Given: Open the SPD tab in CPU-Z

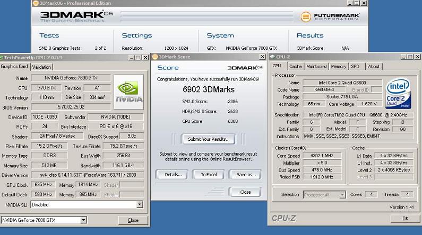Looking at the screenshot, I should (x=355, y=66).
